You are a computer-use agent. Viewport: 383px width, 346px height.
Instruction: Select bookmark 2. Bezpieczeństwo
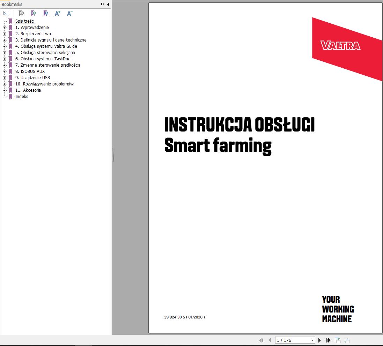coord(33,34)
